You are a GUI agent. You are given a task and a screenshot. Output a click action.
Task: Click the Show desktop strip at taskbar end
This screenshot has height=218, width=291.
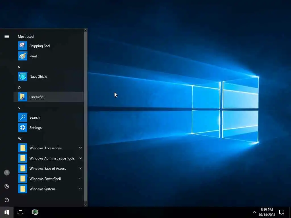[290, 212]
